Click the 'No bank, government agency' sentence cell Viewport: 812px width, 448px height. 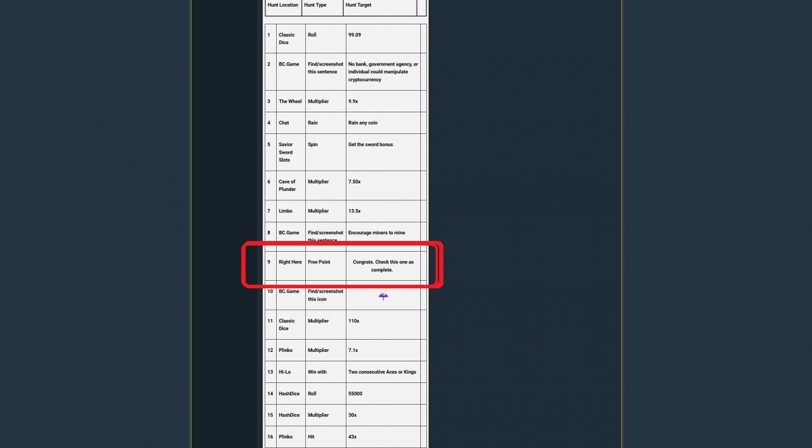pyautogui.click(x=383, y=72)
